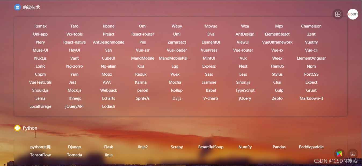362x166 pixels.
Task: Open the React-router link
Action: [x=143, y=34]
